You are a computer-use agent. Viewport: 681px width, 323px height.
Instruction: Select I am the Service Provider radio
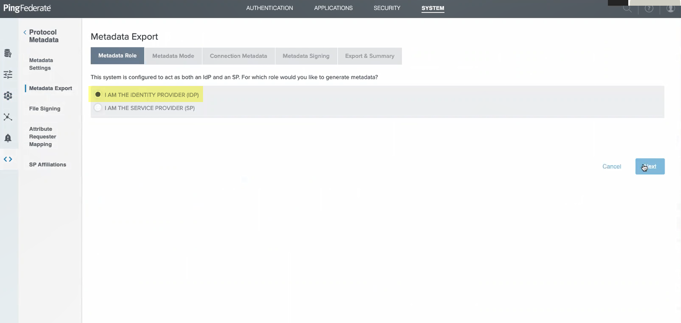pos(98,108)
